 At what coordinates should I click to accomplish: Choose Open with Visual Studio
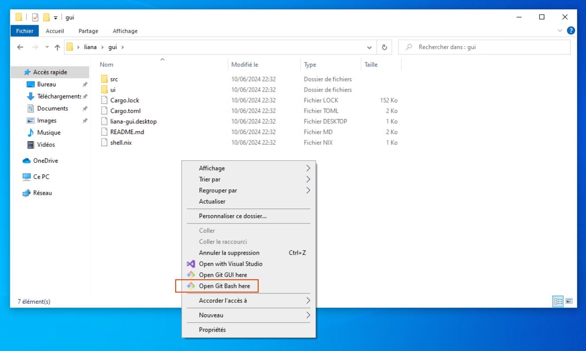point(249,264)
